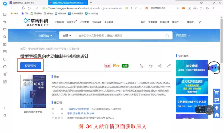This screenshot has width=224, height=133.
Task: Bookmark page using address bar star
Action: click(x=37, y=8)
